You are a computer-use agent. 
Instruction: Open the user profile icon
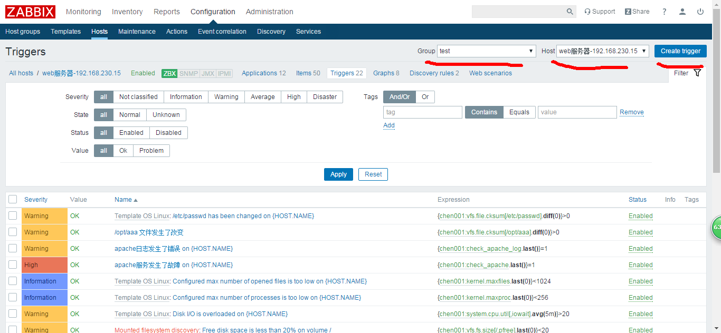tap(682, 12)
